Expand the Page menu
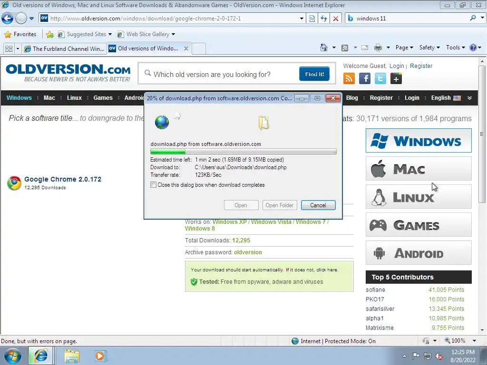The height and width of the screenshot is (365, 487). coord(404,48)
